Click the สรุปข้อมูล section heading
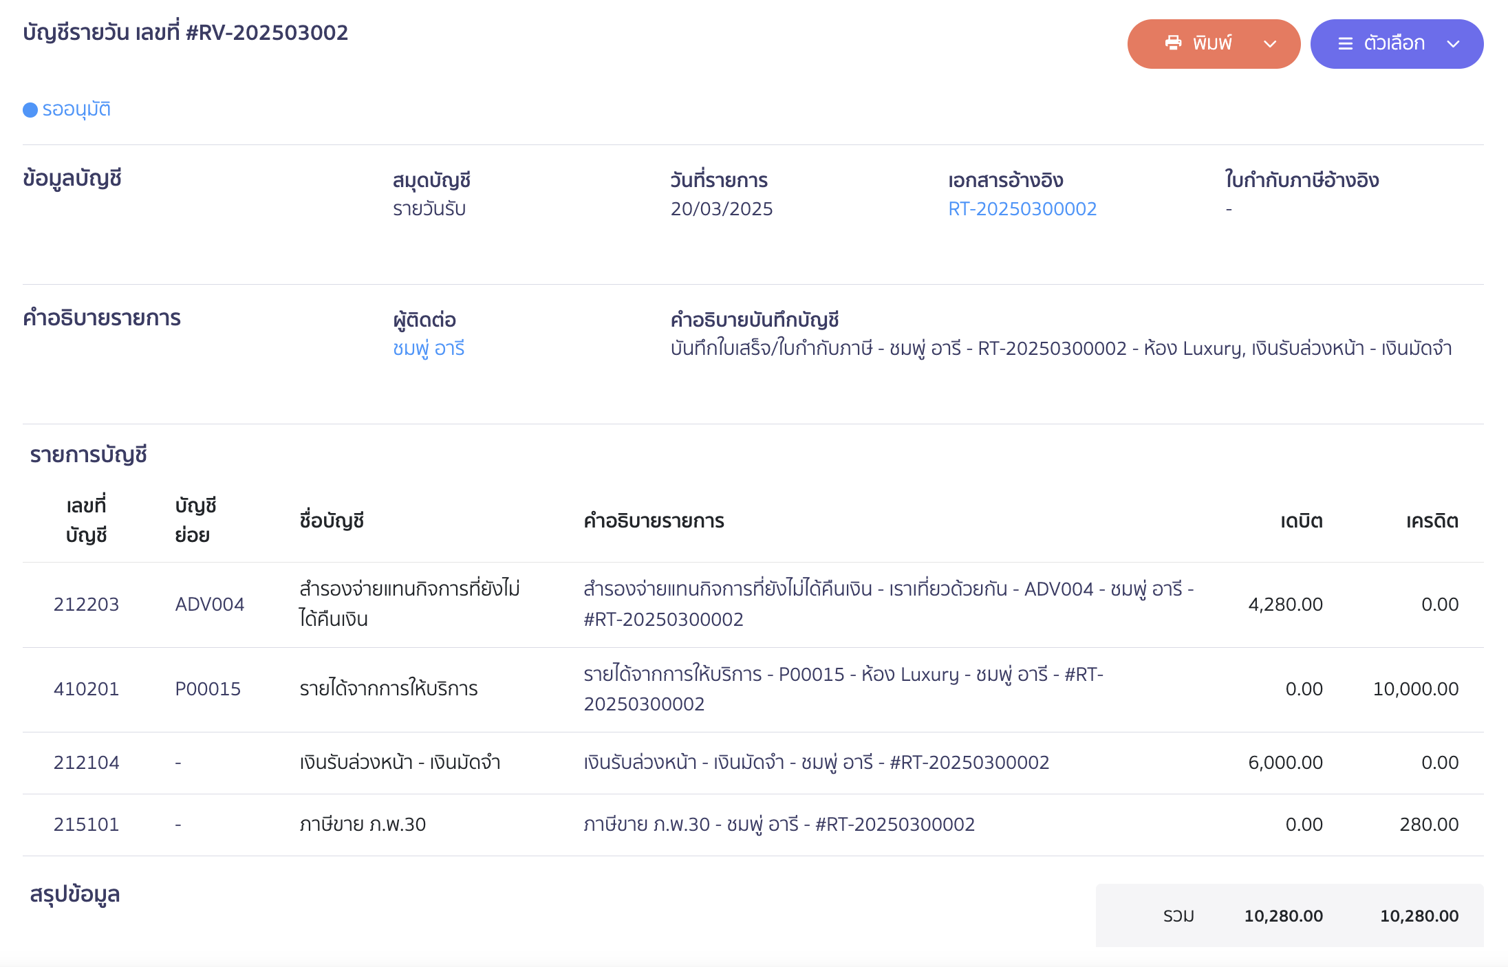The width and height of the screenshot is (1508, 967). click(75, 895)
